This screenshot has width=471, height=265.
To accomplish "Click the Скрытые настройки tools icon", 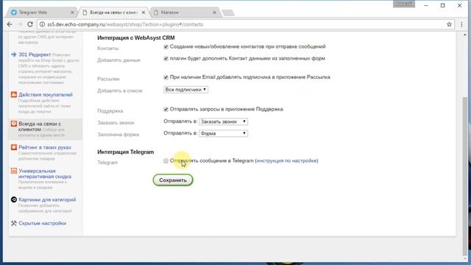I will (x=14, y=223).
